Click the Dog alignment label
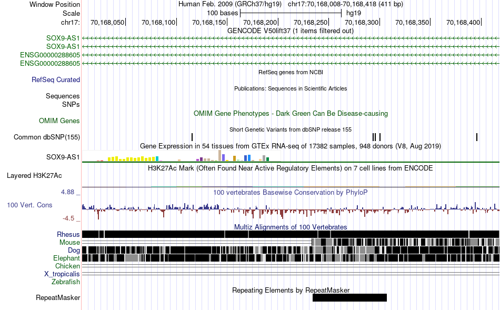Screen dimensions: 500x310 coord(74,251)
